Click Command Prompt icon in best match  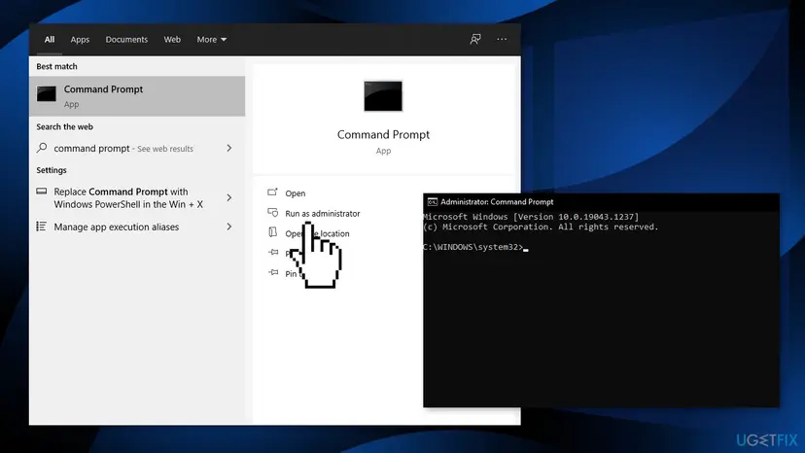(47, 93)
